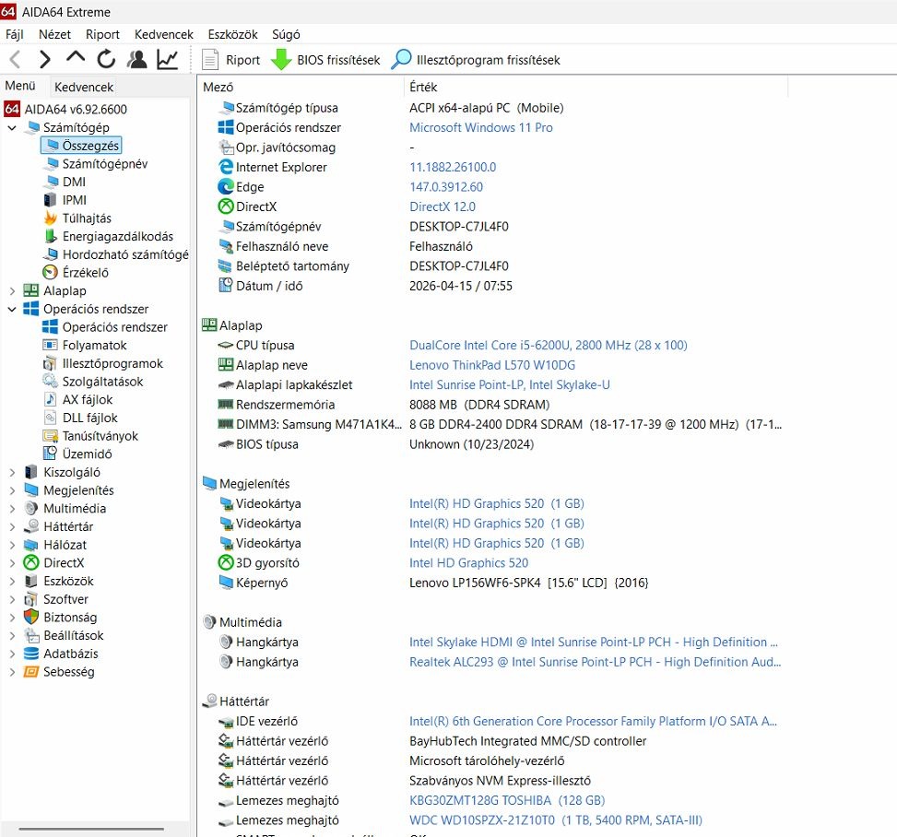Click the Realtek ALC293 Hangkártya link
Viewport: 897px width, 837px height.
(x=595, y=663)
